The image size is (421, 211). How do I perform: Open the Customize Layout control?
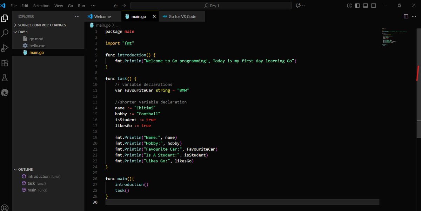point(349,6)
